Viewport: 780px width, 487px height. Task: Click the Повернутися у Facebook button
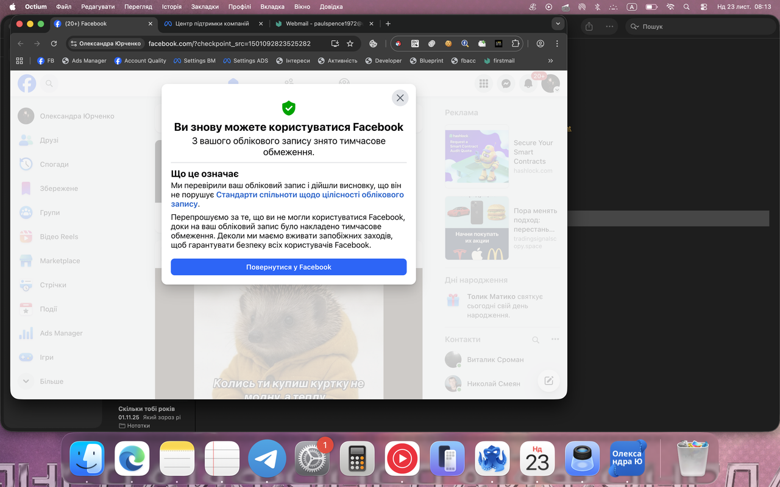pos(288,267)
